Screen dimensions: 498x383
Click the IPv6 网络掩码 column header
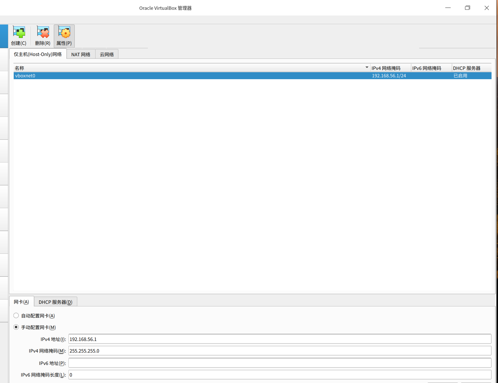point(431,68)
